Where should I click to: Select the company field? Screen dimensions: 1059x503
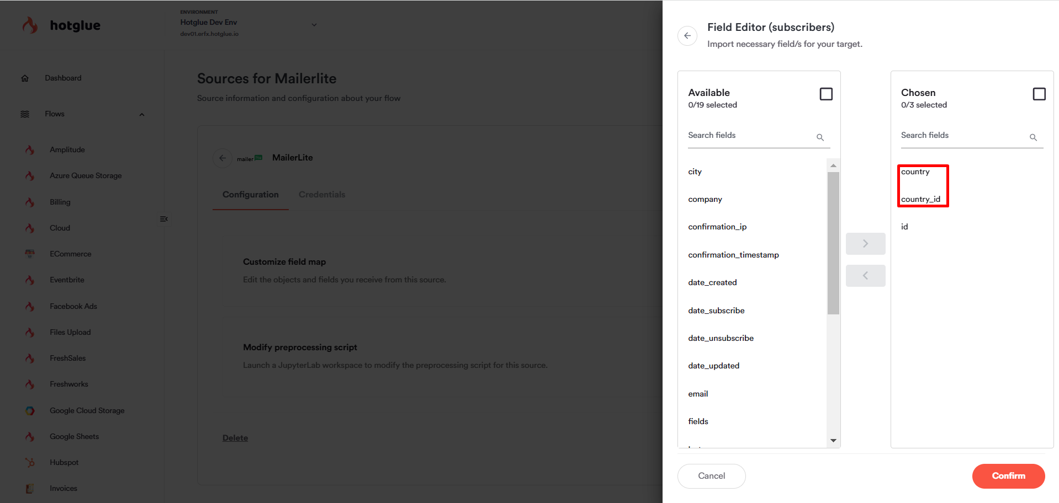(705, 200)
